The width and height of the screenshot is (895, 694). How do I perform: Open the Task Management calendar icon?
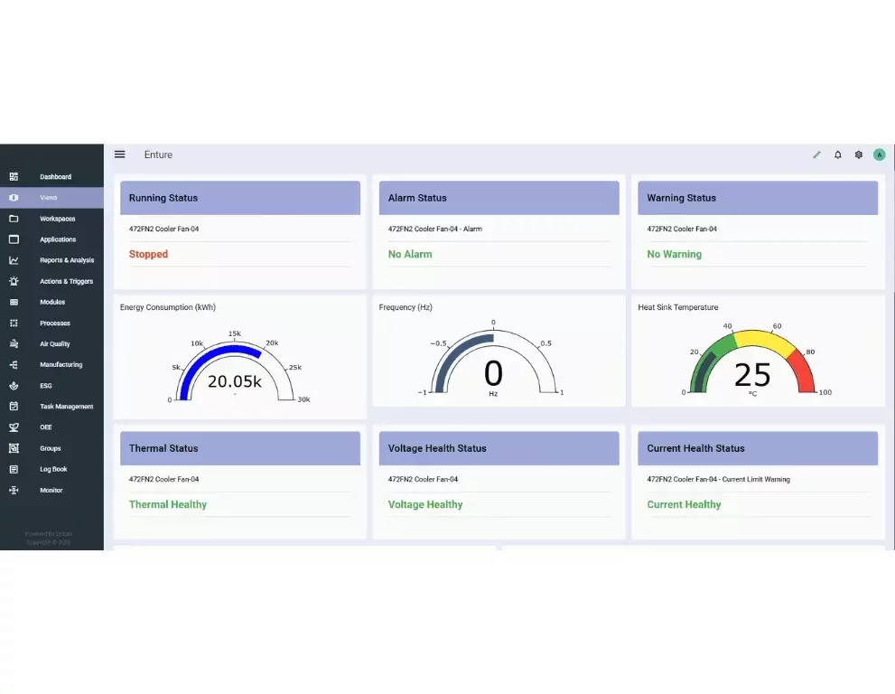[15, 406]
